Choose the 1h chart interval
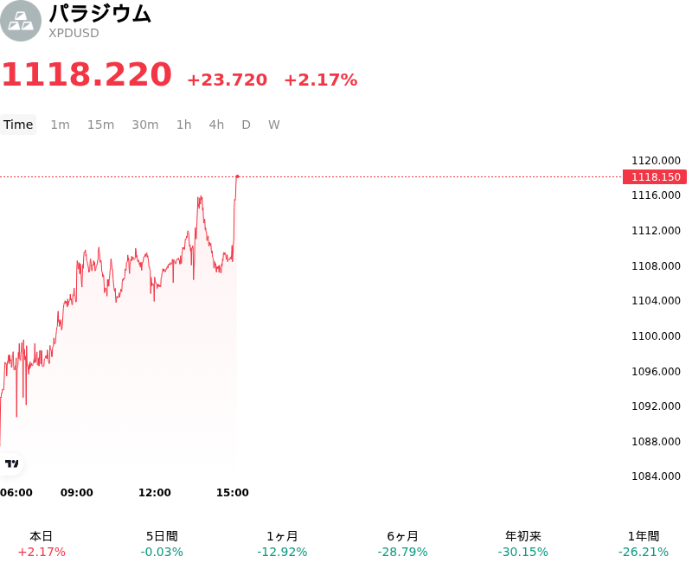The height and width of the screenshot is (569, 692). 183,125
